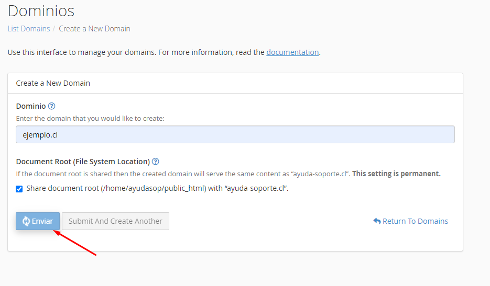Viewport: 490px width, 286px height.
Task: Open the documentation link
Action: pos(292,52)
